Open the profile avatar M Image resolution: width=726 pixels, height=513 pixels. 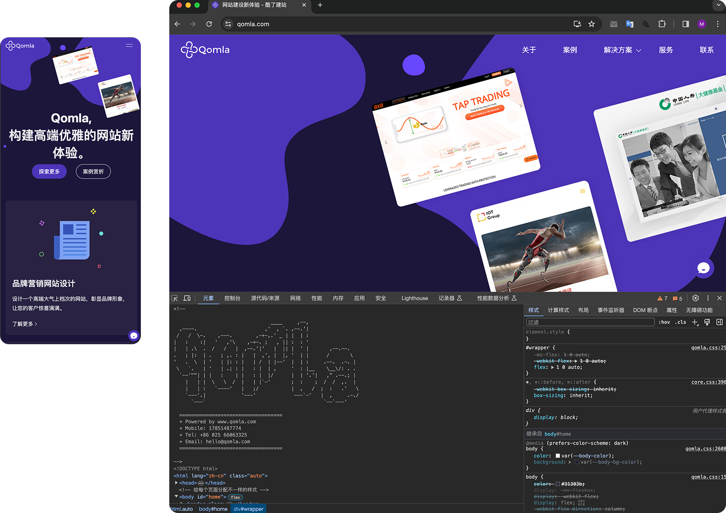(702, 24)
